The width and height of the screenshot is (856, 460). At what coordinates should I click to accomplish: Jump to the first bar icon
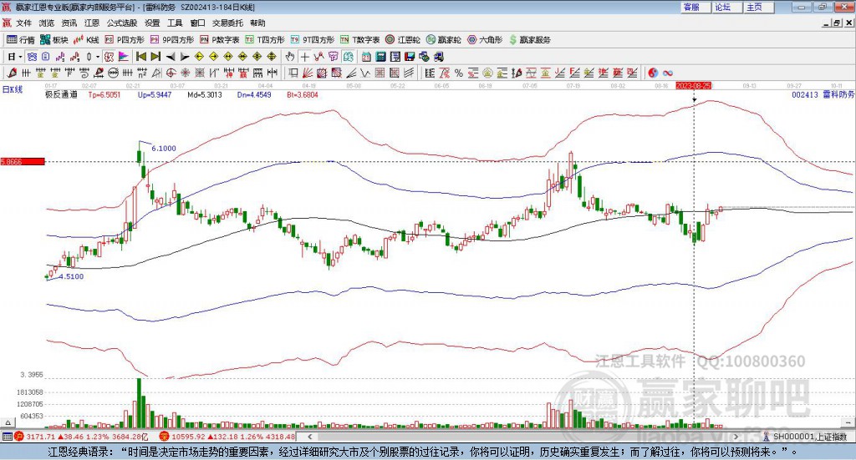pos(140,57)
